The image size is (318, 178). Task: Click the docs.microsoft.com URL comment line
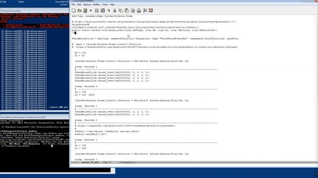coord(154,22)
